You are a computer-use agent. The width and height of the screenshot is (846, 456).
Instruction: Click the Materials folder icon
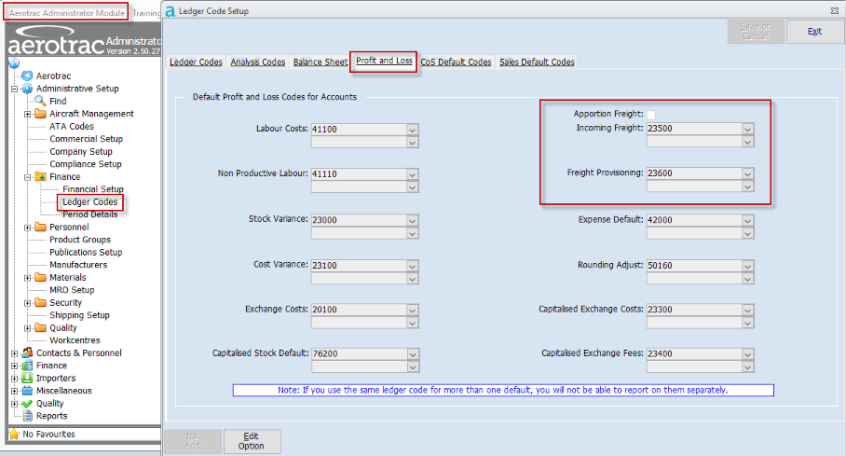[x=40, y=277]
